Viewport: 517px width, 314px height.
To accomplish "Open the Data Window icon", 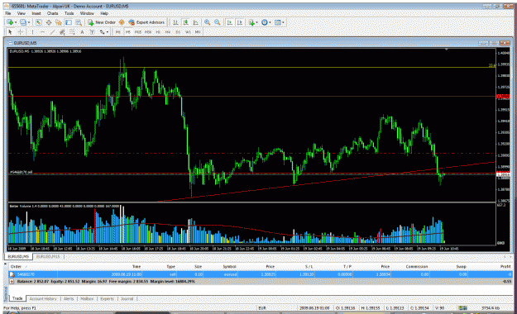I will pos(49,22).
